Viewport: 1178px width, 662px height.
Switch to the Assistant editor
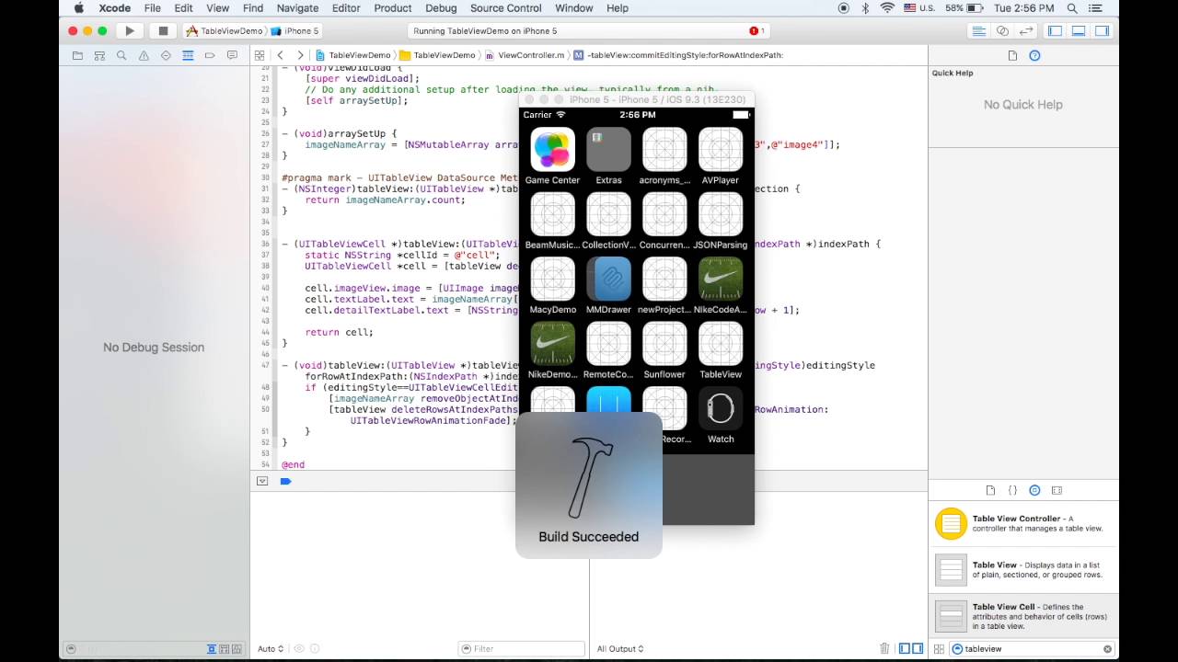click(x=1003, y=30)
